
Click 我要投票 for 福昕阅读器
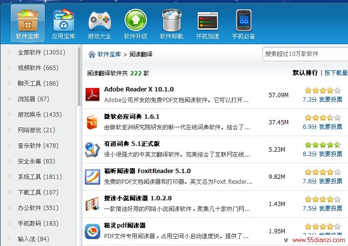tap(330, 181)
